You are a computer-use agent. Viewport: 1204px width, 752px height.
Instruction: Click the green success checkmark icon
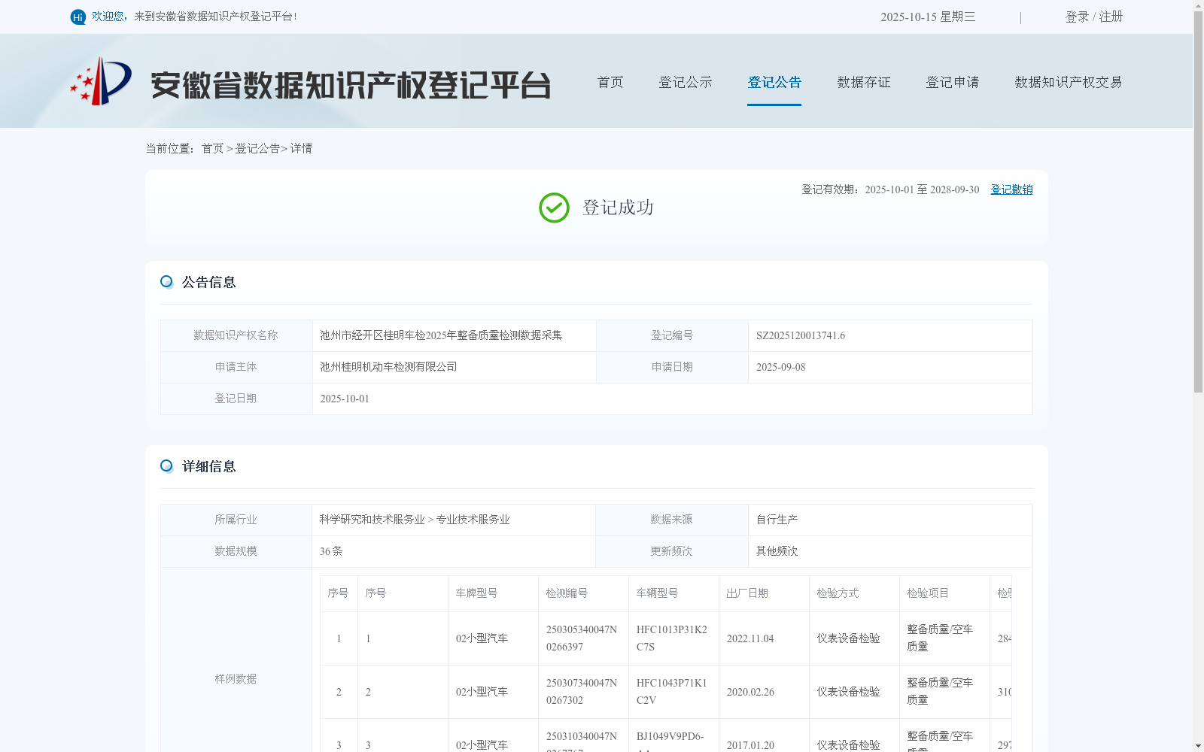point(554,208)
